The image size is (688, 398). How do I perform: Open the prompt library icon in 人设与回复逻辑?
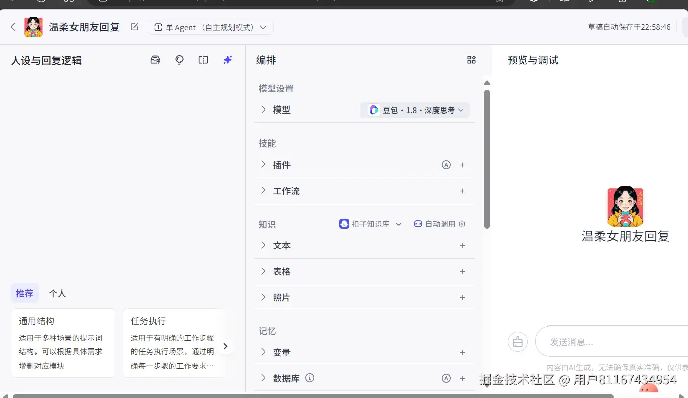click(x=155, y=60)
